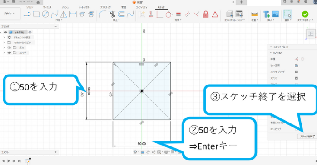This screenshot has width=317, height=165.
Task: Click the green Finish Sketch checkmark
Action: 305,14
